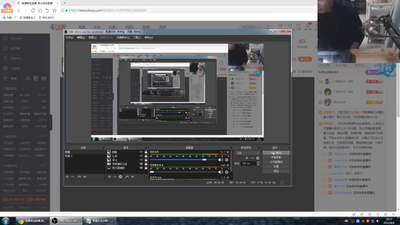Click the mixer panel vertical scrollbar
Viewport: 400px width, 225px height.
coord(231,161)
